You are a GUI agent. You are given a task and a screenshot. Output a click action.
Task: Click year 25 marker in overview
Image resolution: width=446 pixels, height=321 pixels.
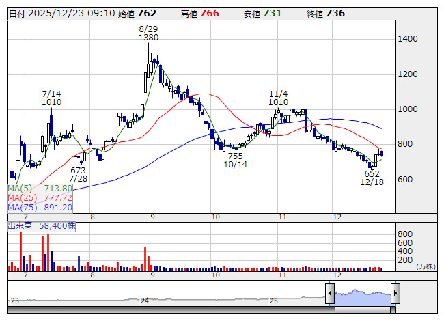[274, 301]
